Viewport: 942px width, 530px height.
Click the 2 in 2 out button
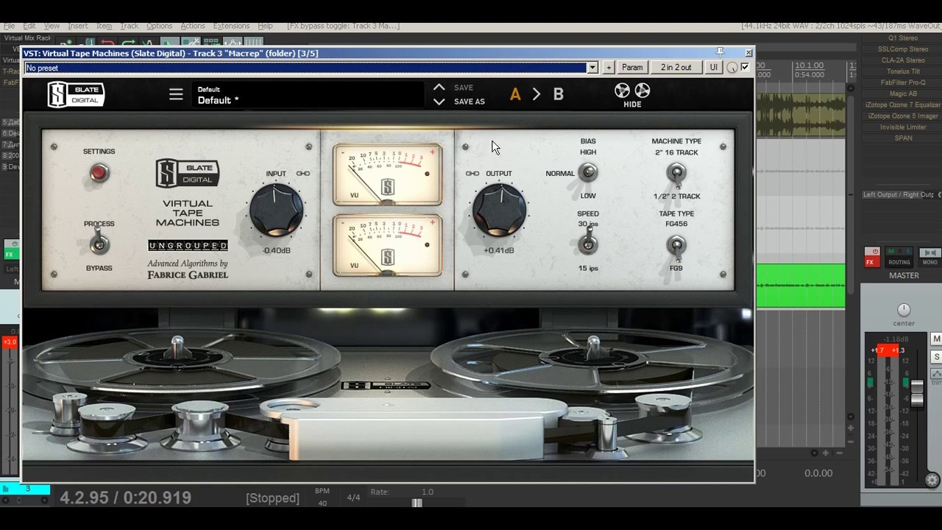676,68
